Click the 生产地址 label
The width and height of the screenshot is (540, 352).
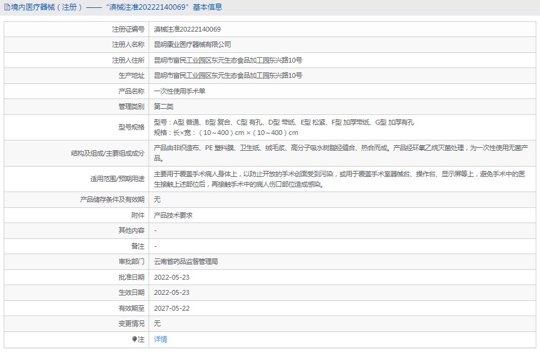(131, 75)
